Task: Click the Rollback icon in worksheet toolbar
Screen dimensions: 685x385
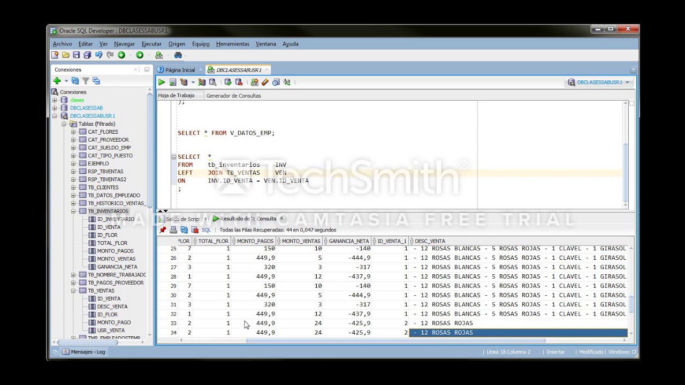Action: click(239, 82)
